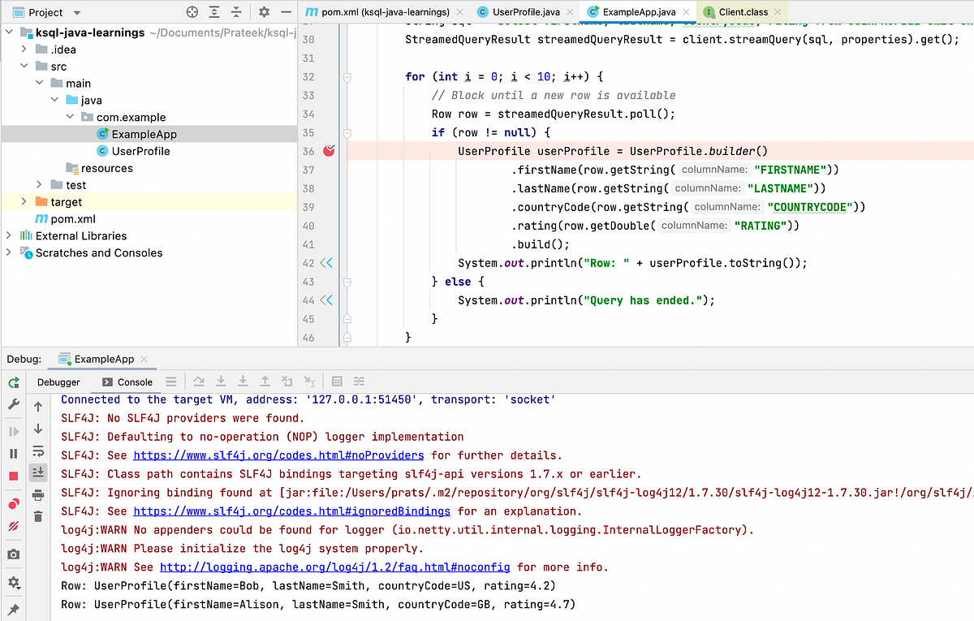This screenshot has height=621, width=974.
Task: Collapse the ksql-java-learnings project root
Action: click(x=10, y=32)
